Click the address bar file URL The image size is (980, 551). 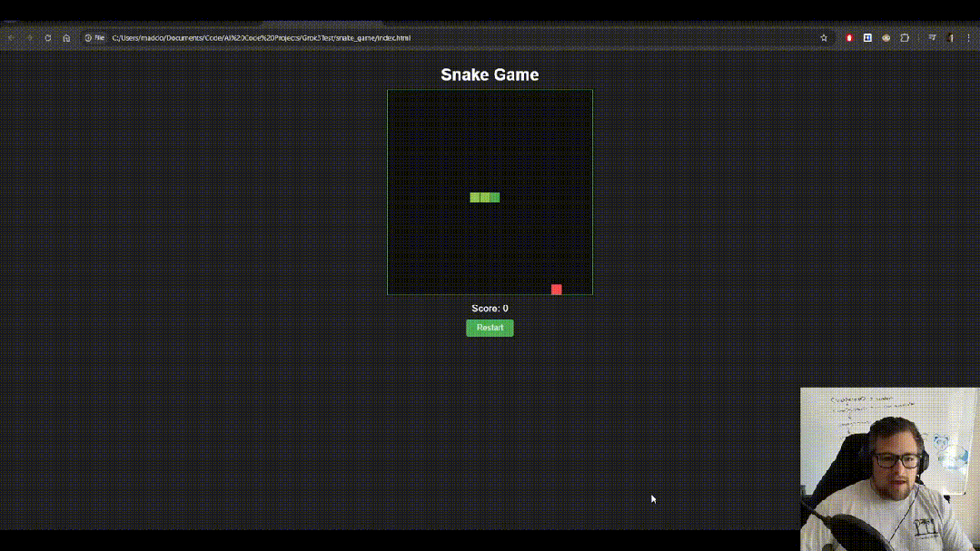[x=262, y=38]
